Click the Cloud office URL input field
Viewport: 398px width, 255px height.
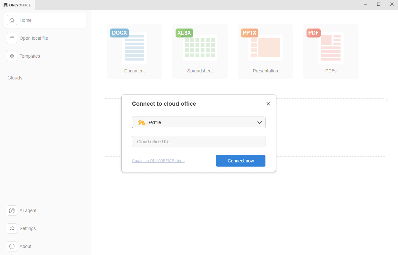tap(198, 141)
